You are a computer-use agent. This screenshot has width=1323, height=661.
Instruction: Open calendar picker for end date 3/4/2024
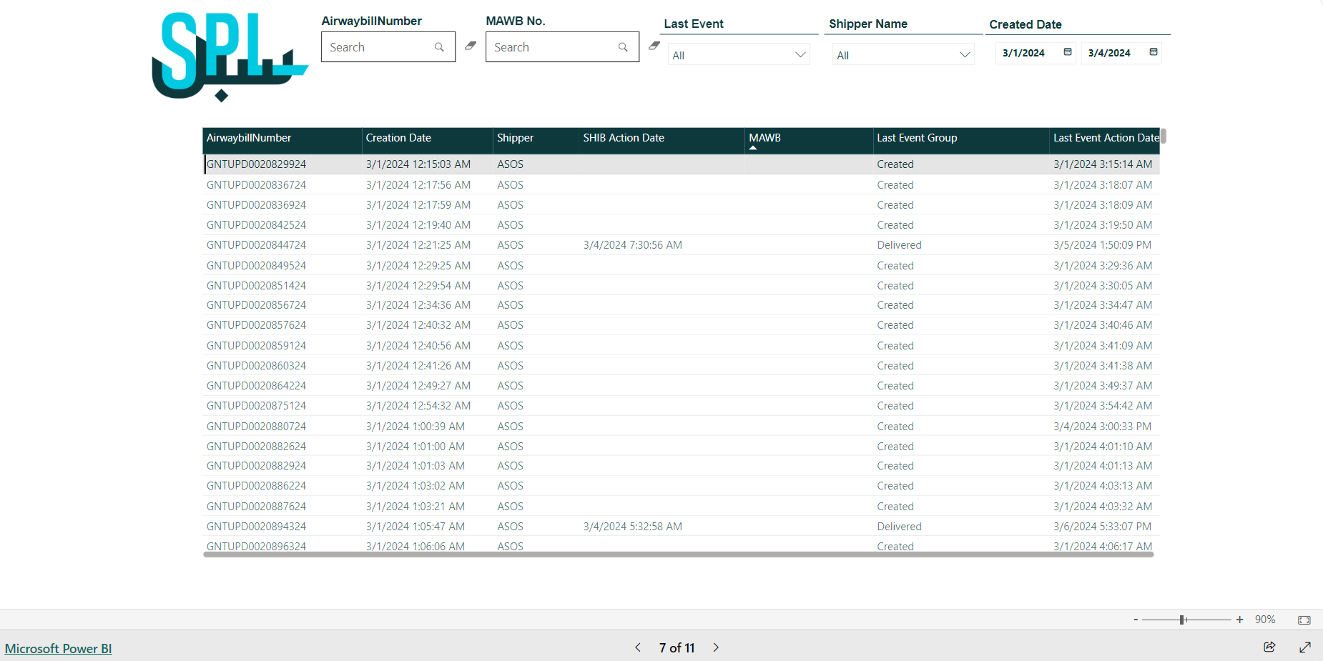click(1154, 52)
